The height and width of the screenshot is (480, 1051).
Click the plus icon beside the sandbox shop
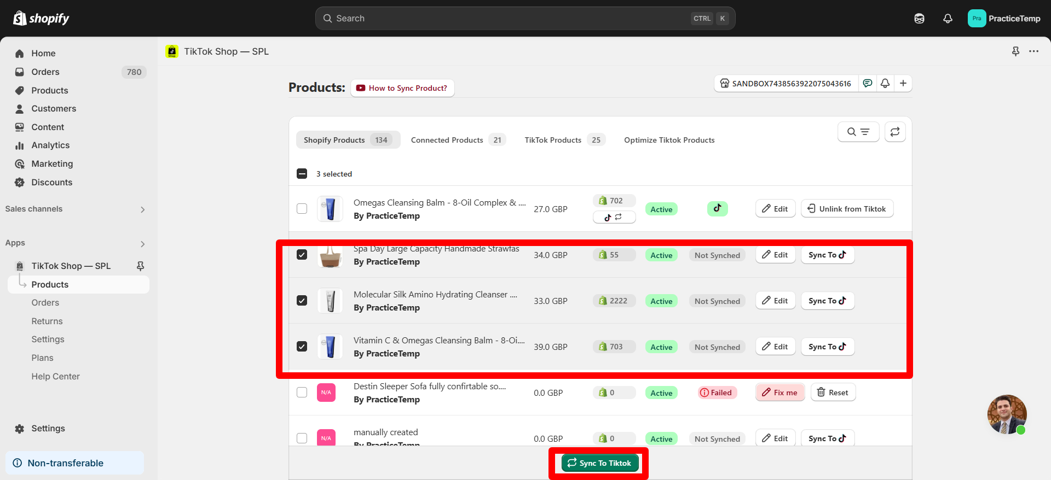coord(903,83)
